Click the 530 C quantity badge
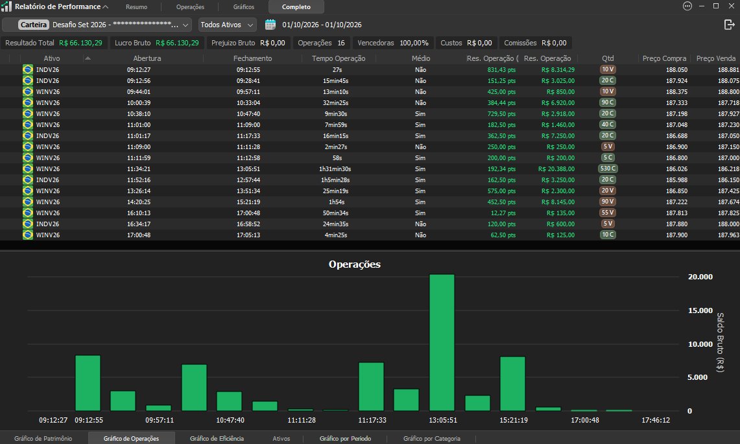The width and height of the screenshot is (740, 444). (x=608, y=169)
